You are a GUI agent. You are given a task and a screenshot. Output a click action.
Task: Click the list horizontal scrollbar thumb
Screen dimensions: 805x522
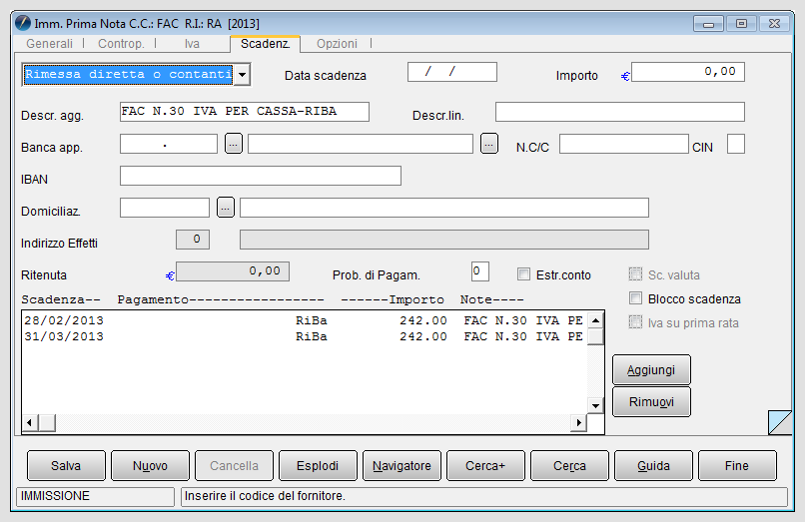47,423
